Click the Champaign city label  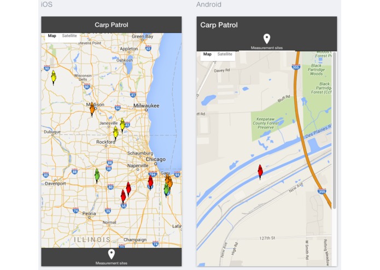pos(135,239)
